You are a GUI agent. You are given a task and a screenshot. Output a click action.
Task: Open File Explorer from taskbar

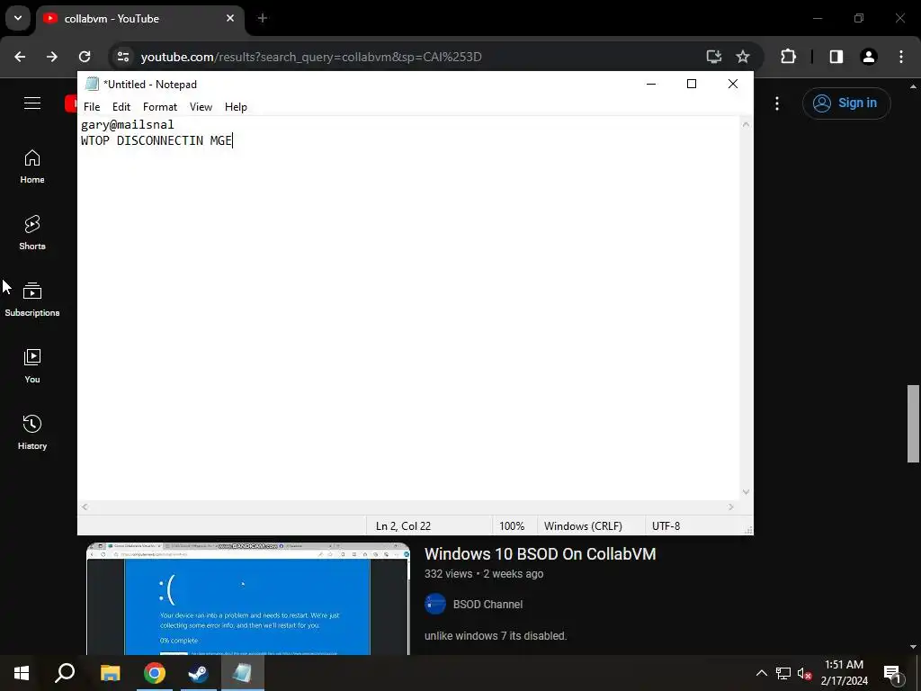click(x=110, y=673)
